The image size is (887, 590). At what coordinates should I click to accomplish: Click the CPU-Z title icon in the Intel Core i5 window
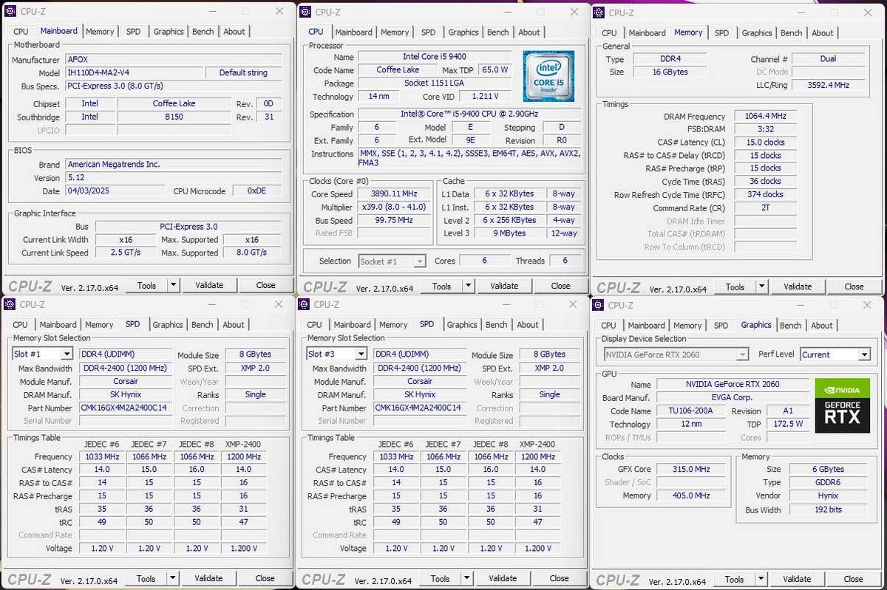pos(305,12)
